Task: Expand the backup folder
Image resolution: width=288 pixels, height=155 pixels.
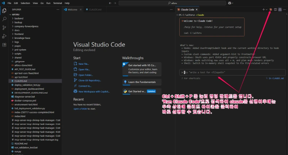Action: point(18,22)
